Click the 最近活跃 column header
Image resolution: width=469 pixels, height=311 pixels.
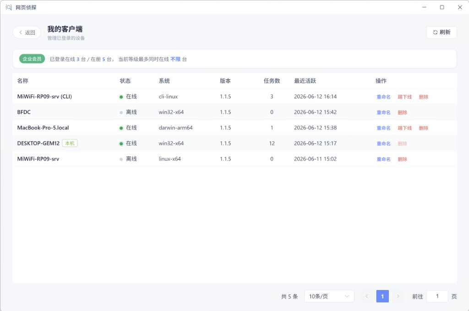(305, 81)
